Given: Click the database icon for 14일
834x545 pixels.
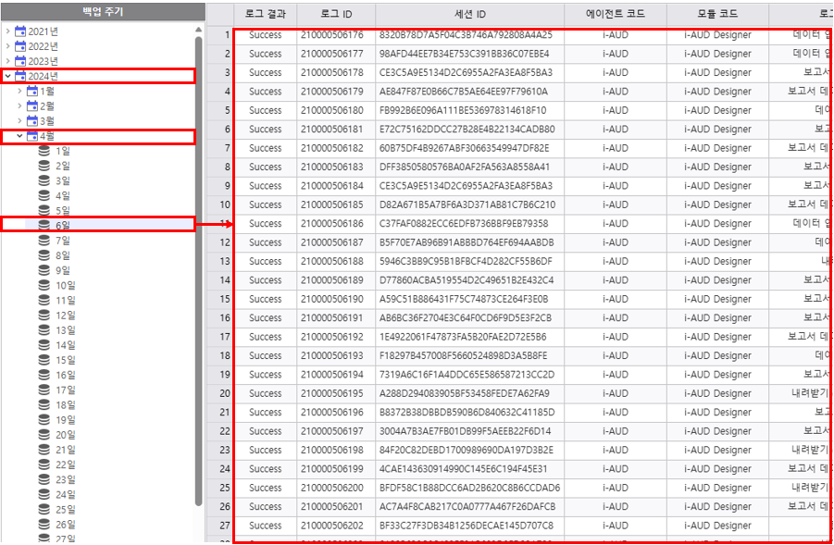Looking at the screenshot, I should 44,345.
